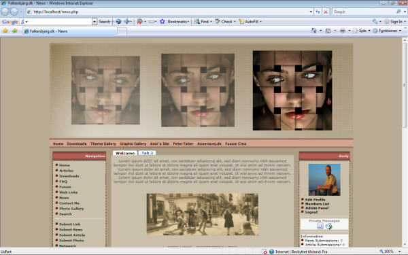
Task: Open Google toolbar wrench settings icon
Action: point(375,21)
